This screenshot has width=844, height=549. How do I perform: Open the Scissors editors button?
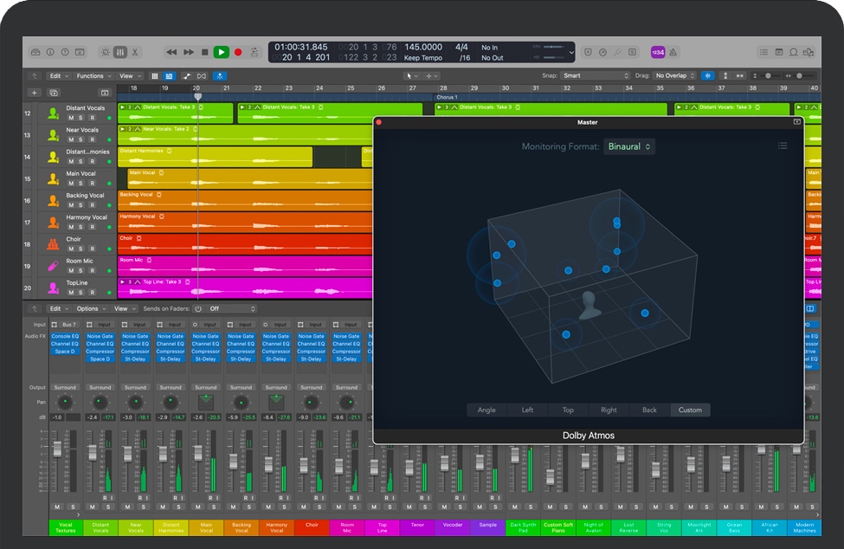coord(135,52)
